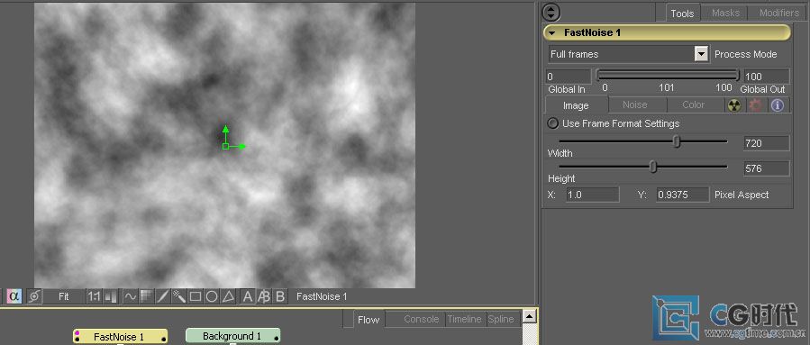Open the Noise tab
The height and width of the screenshot is (345, 810).
[x=634, y=104]
